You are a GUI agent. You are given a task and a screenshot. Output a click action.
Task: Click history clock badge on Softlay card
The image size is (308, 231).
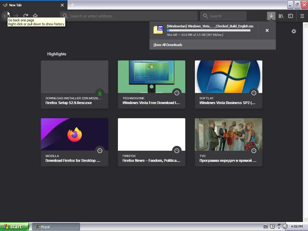tap(254, 93)
